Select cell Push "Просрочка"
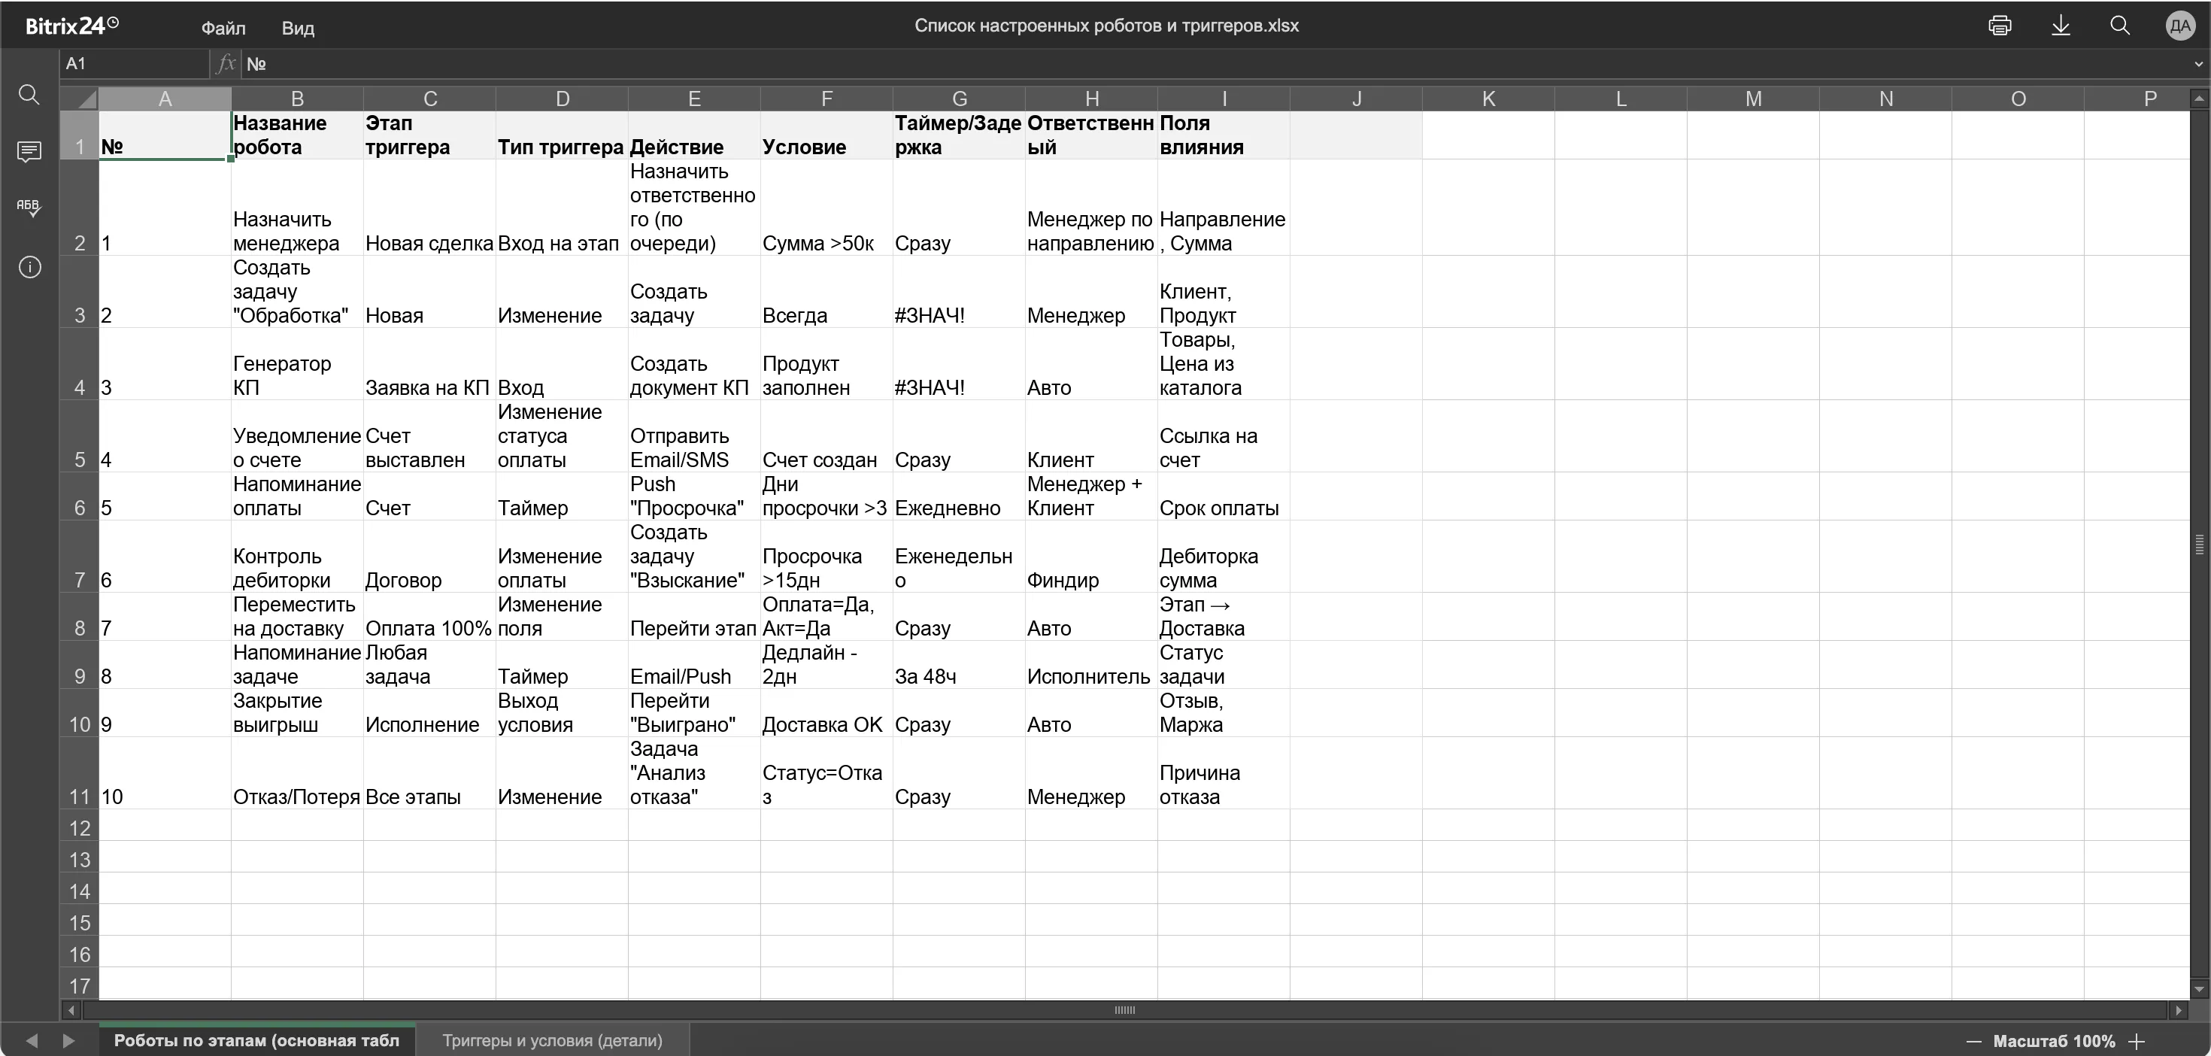 tap(694, 496)
